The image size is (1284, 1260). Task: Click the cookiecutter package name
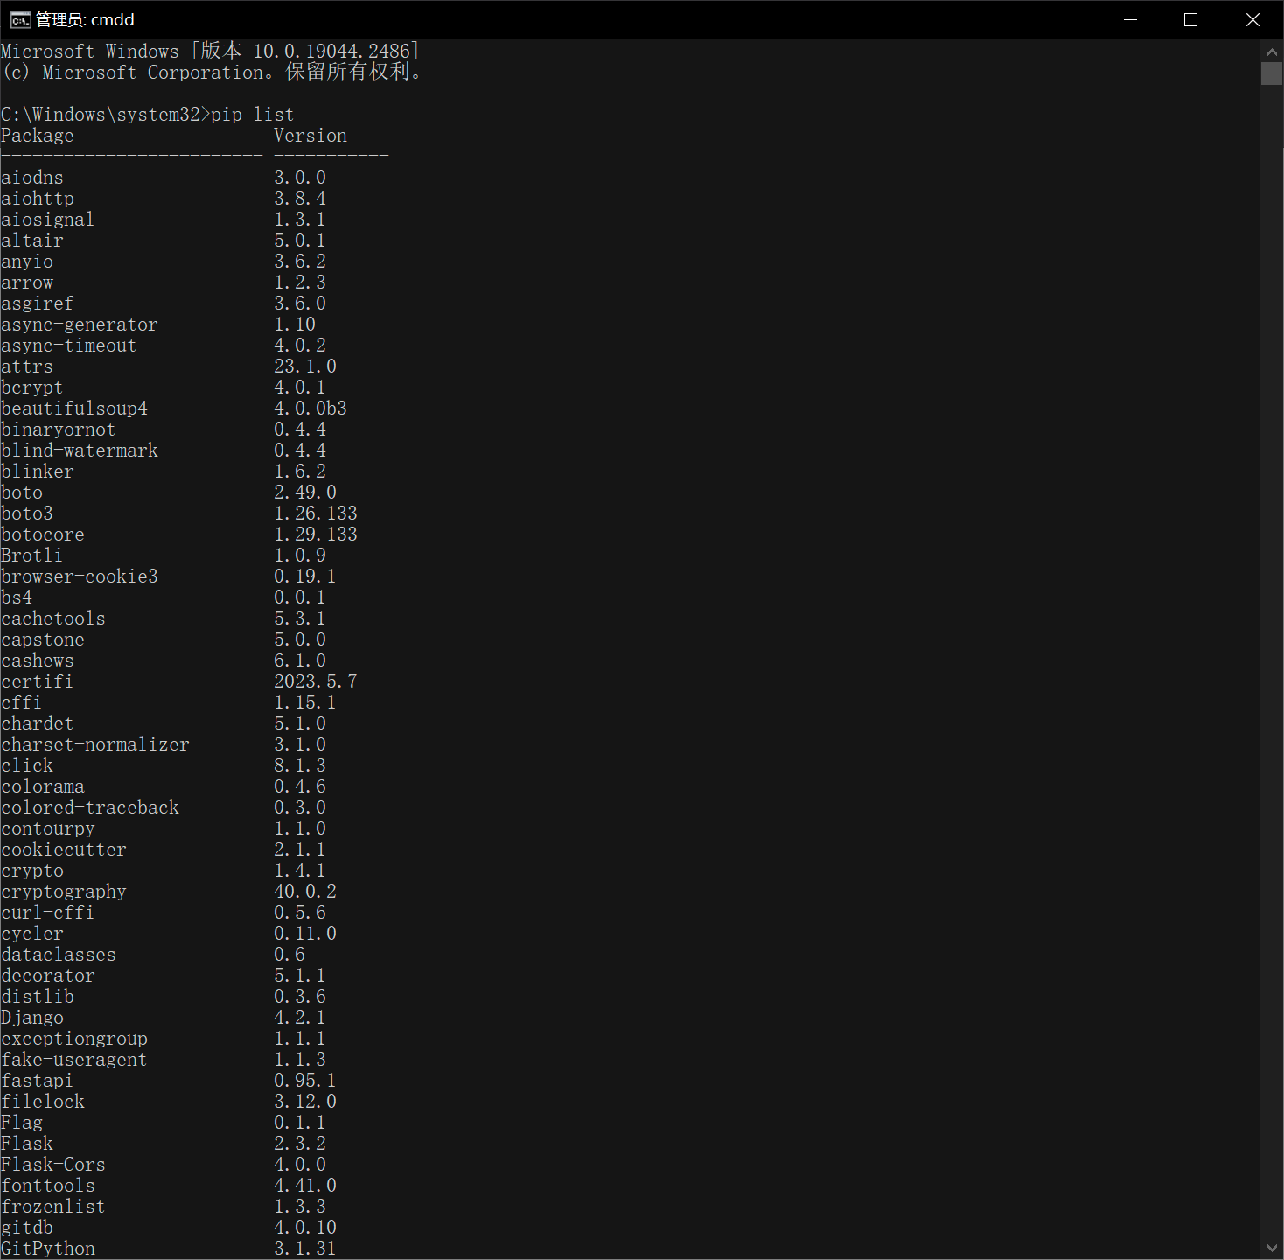[x=64, y=850]
